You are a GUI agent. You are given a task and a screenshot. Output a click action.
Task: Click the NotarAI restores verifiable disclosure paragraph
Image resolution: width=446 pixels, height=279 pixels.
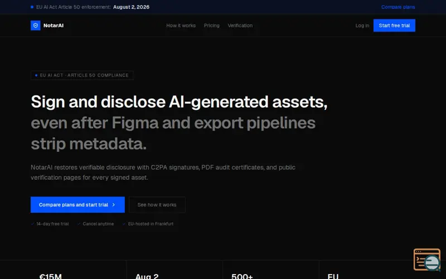pyautogui.click(x=163, y=172)
